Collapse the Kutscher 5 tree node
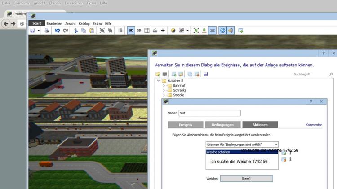Image resolution: width=337 pixels, height=189 pixels. (x=157, y=81)
